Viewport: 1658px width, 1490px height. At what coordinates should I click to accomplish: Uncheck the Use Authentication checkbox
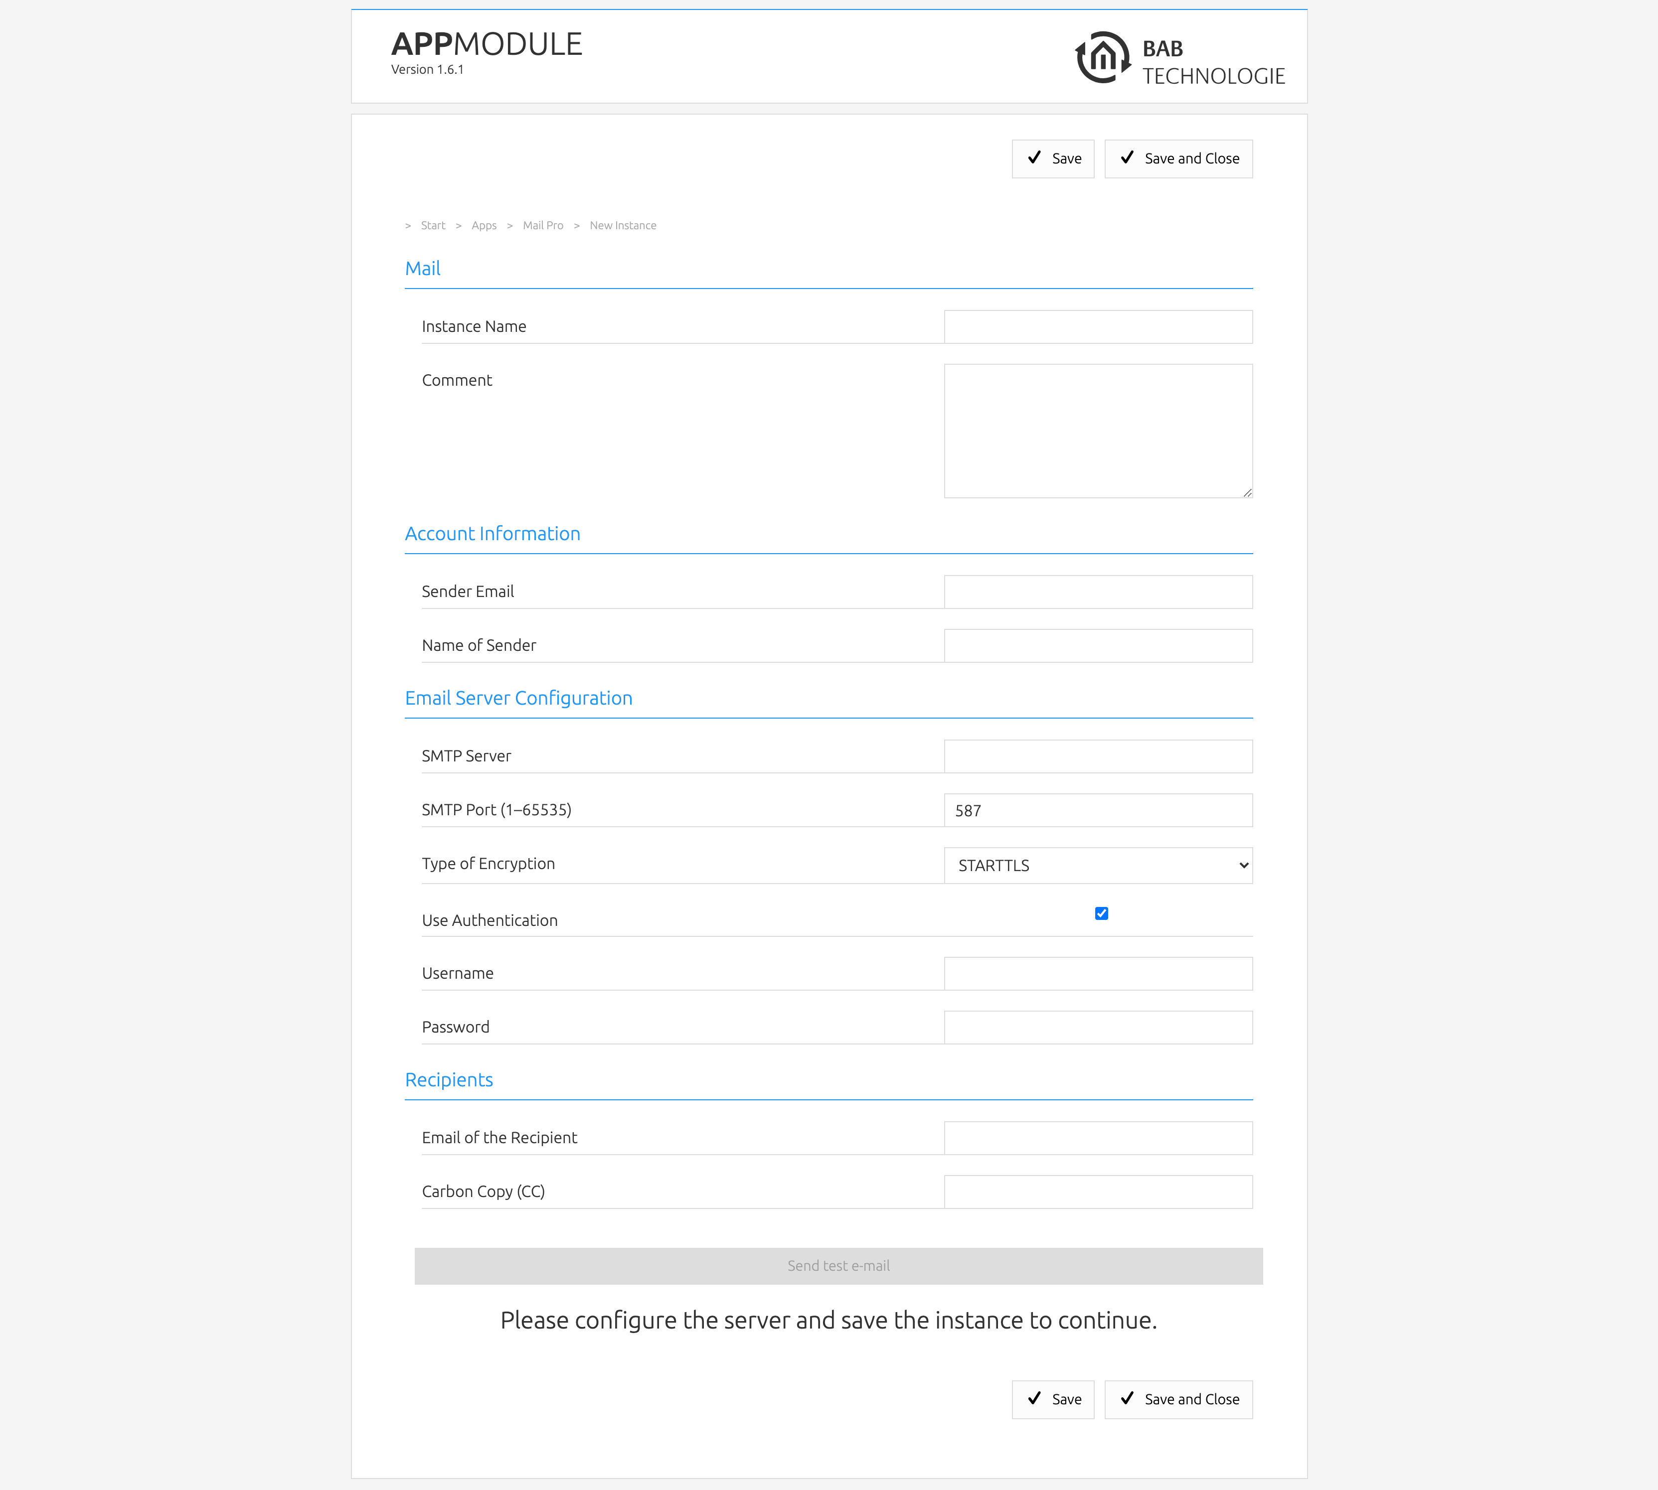tap(1101, 913)
